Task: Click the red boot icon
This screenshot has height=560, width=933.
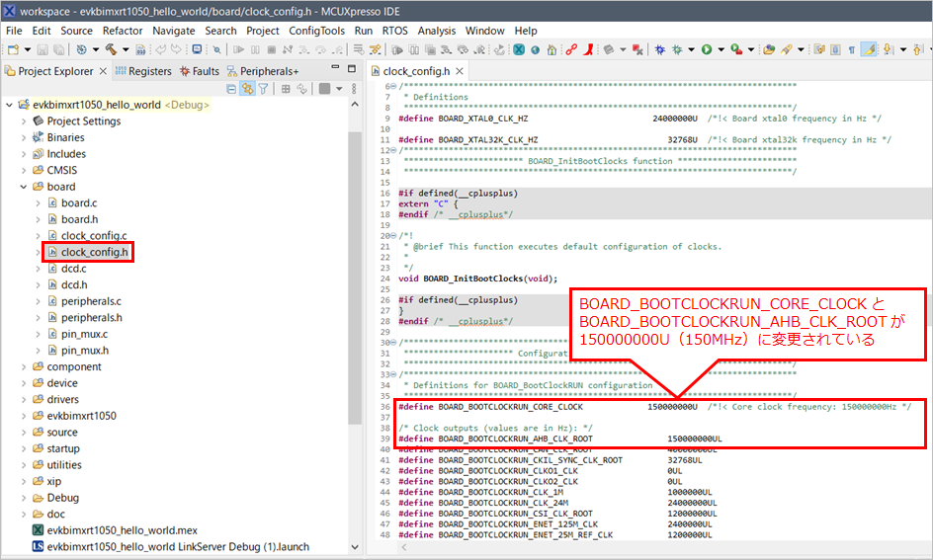Action: 588,50
